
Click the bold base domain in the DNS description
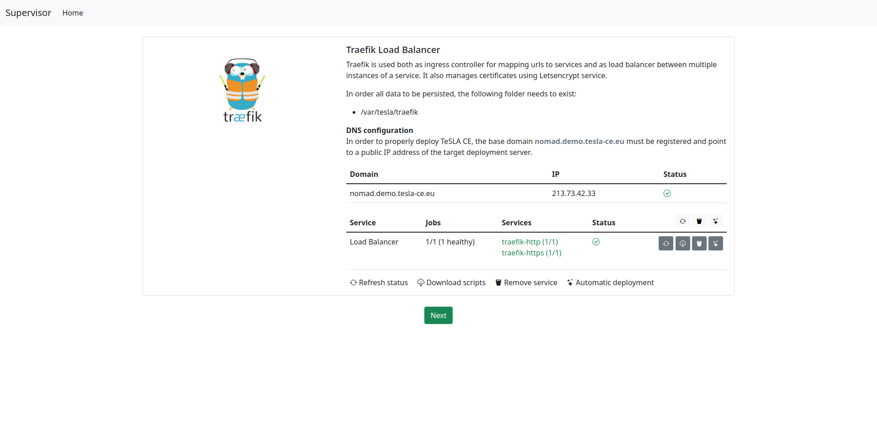pyautogui.click(x=579, y=141)
